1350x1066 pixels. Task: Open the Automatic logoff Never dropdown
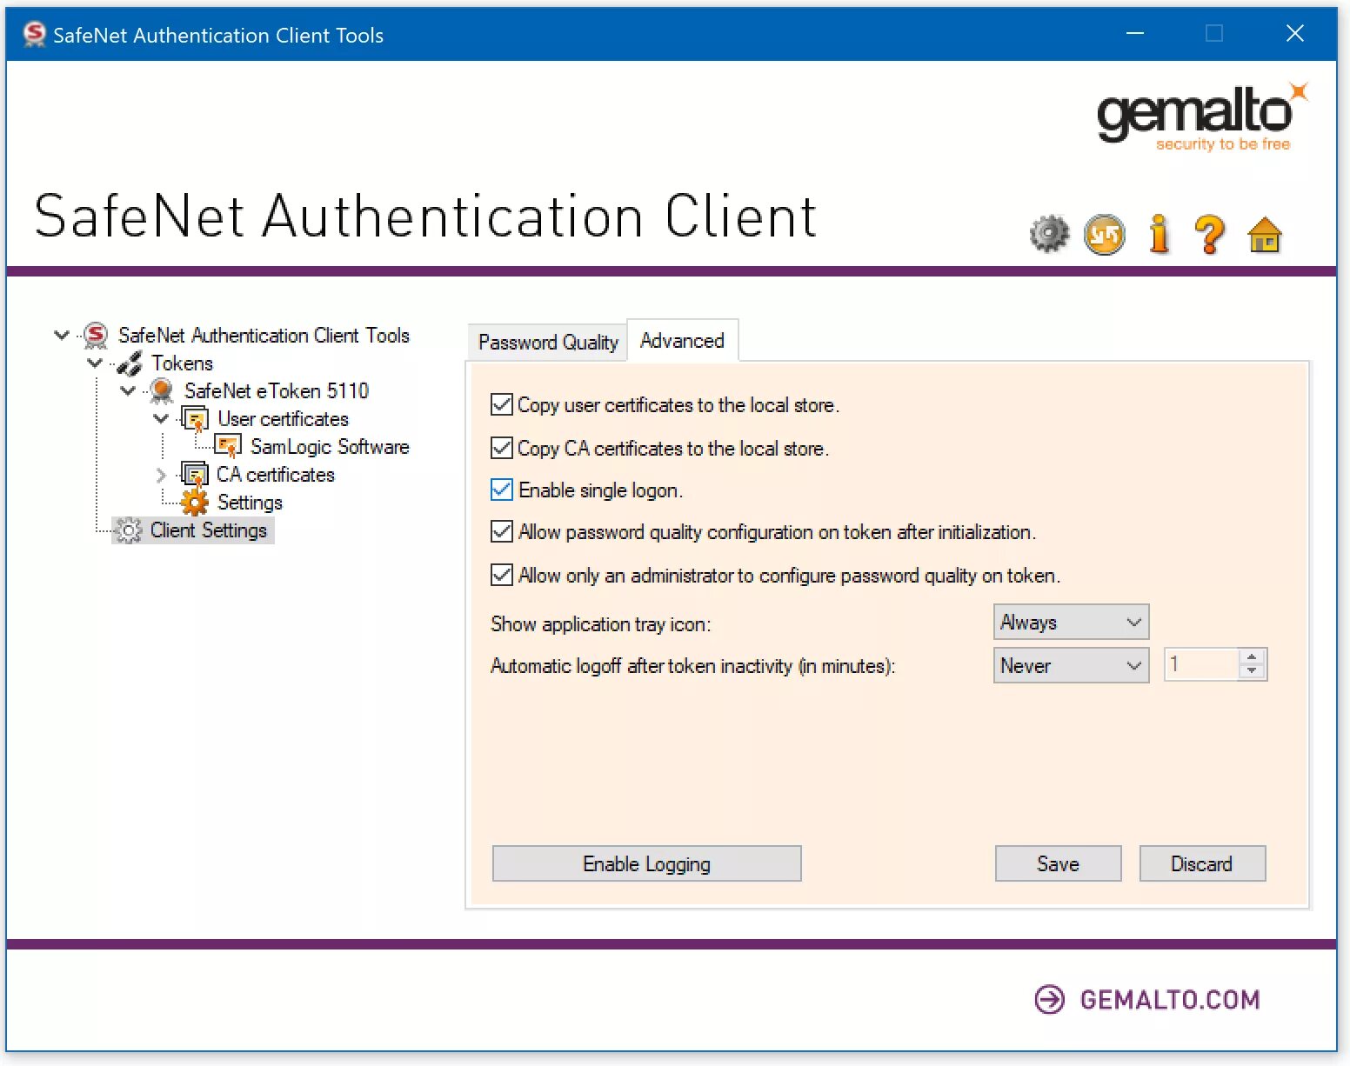1071,665
